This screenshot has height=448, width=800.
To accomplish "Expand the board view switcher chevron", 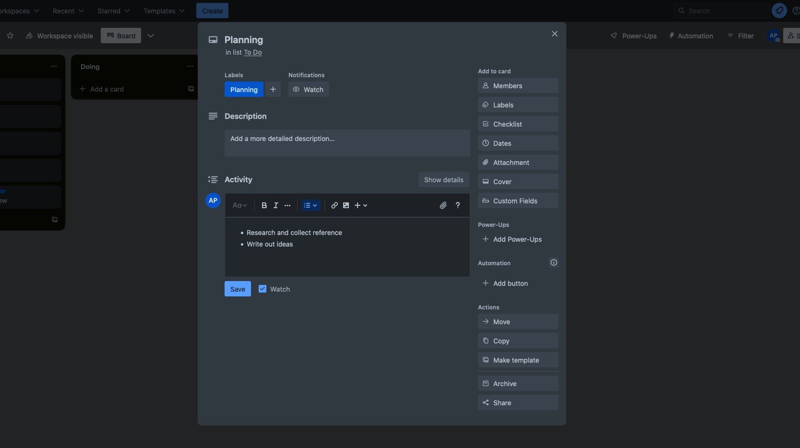I will (x=151, y=36).
